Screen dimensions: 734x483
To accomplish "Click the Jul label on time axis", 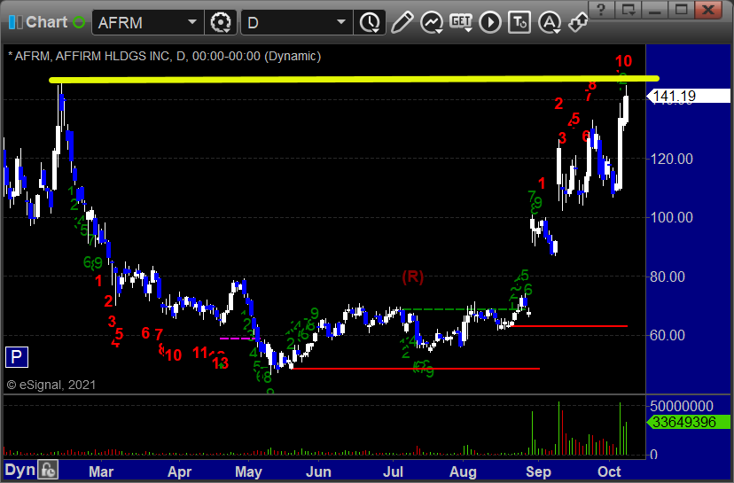I will 393,471.
